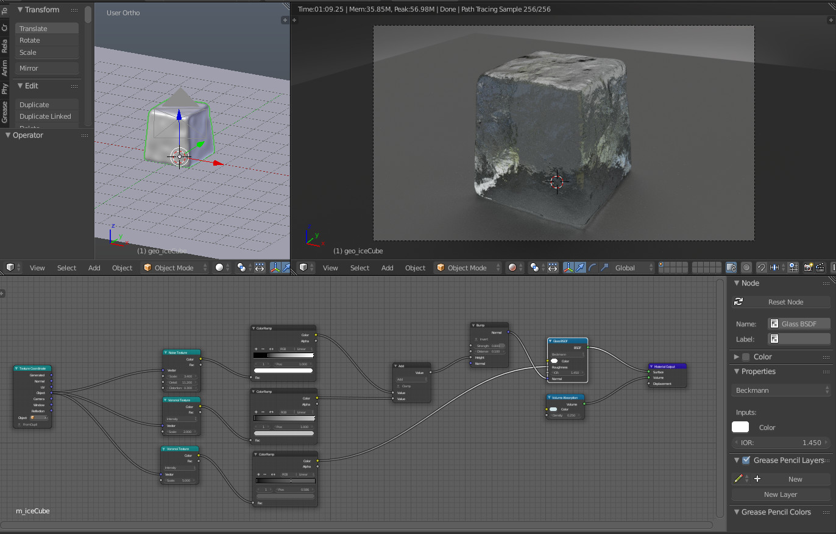Click the Duplicate Linked button
The height and width of the screenshot is (534, 836).
pos(47,116)
